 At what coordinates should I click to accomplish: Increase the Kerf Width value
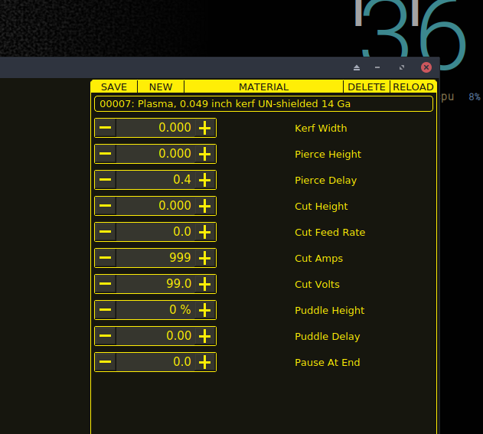tap(205, 128)
